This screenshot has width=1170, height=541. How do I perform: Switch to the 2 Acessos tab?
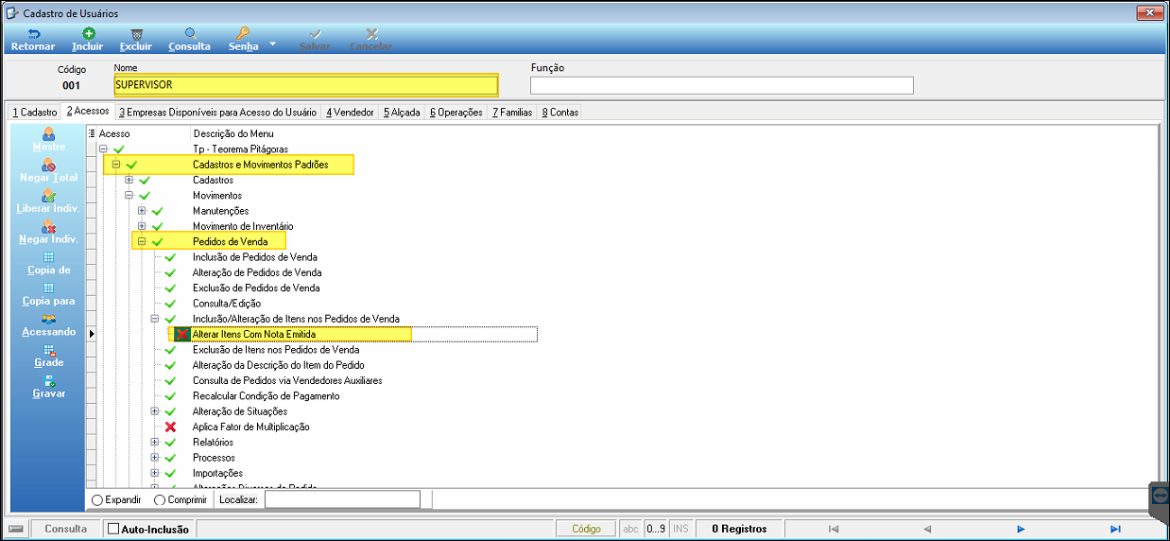pyautogui.click(x=88, y=112)
